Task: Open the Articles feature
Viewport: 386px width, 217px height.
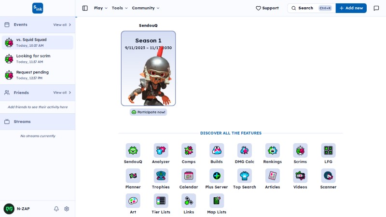Action: click(273, 176)
